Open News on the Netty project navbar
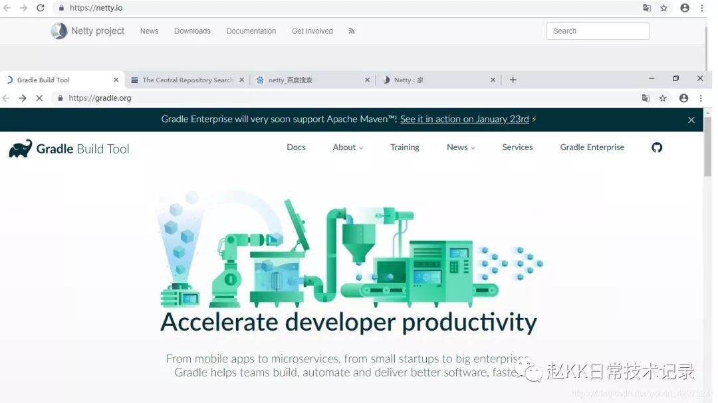Viewport: 718px width, 403px height. point(150,31)
